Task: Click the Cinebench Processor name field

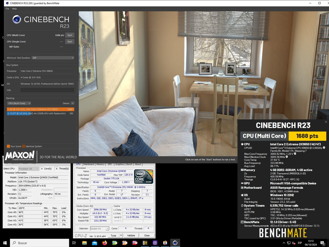Action: [47, 71]
